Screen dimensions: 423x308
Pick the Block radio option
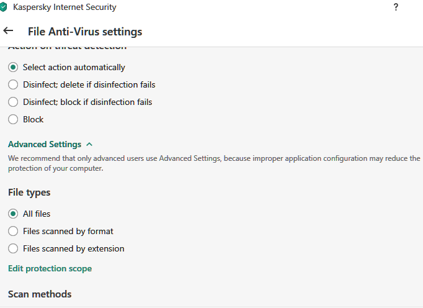[13, 119]
